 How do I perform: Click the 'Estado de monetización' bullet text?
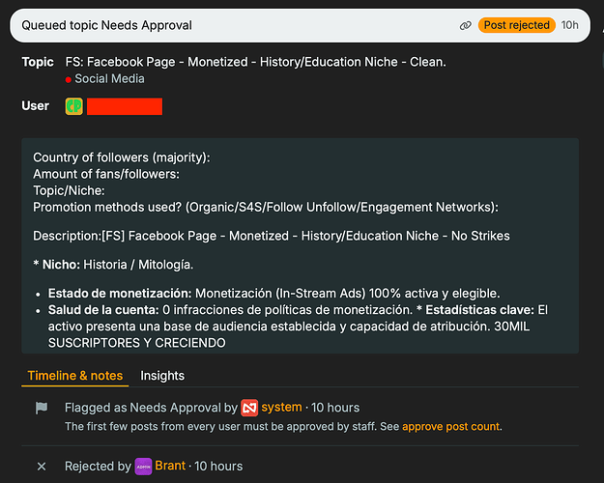[273, 294]
